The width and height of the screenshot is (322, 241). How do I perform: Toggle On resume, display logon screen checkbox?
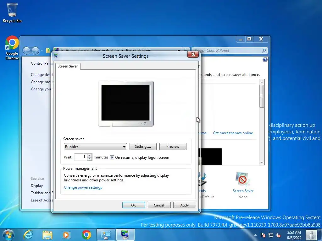[112, 158]
